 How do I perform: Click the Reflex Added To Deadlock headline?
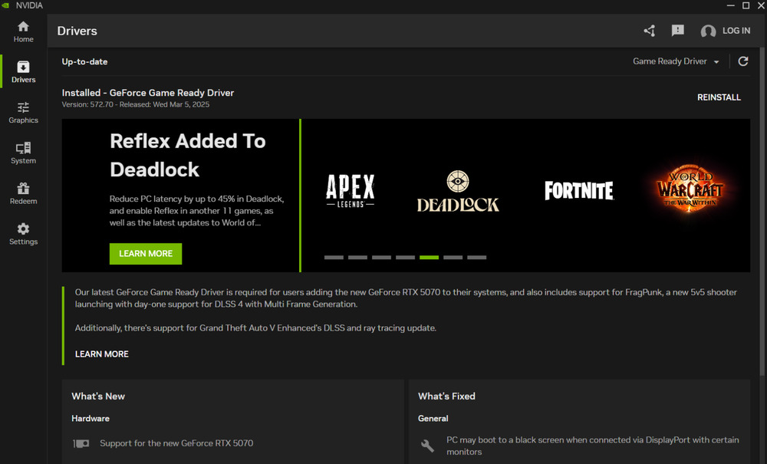click(x=188, y=155)
